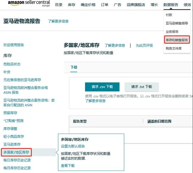Open the 确定价格 menu
Screen dimensions: 193x173
pyautogui.click(x=88, y=5)
